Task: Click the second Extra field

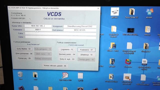Action: click(60, 37)
